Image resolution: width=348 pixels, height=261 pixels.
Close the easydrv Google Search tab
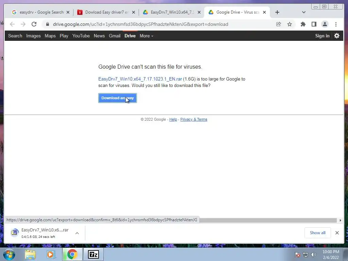click(68, 12)
